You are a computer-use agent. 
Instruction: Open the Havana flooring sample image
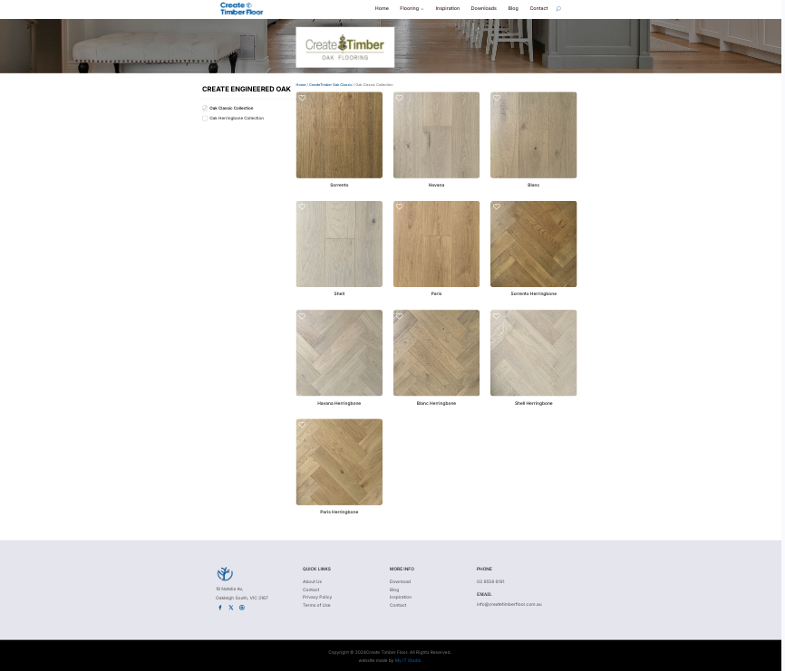click(x=436, y=135)
